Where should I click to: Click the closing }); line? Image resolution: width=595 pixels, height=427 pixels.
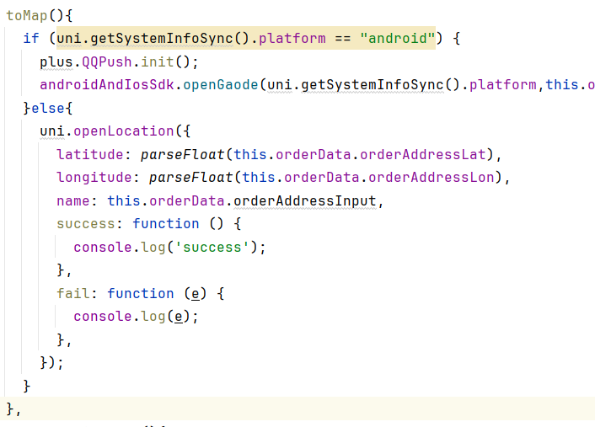point(52,363)
